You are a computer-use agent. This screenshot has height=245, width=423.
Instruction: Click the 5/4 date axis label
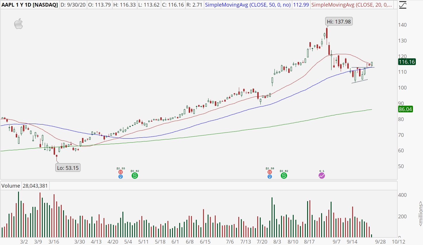(128, 242)
